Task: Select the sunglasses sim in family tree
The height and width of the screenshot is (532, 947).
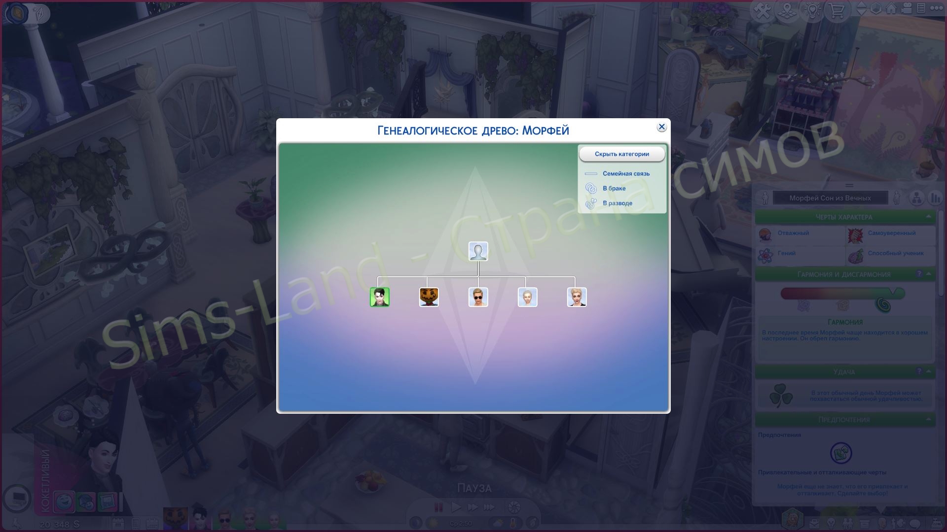Action: click(478, 297)
